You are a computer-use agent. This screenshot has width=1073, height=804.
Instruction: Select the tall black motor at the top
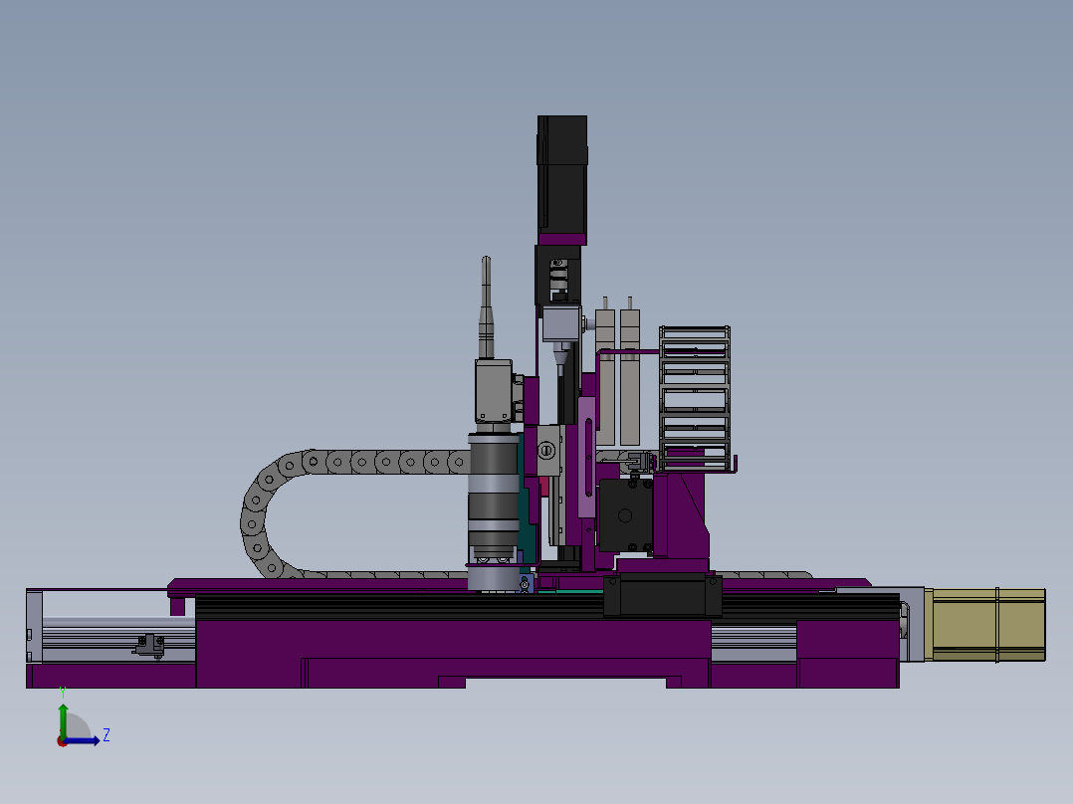(561, 174)
